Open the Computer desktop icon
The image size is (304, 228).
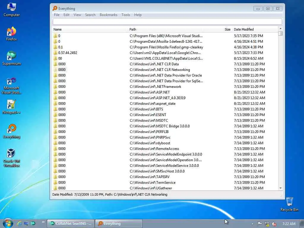12,10
